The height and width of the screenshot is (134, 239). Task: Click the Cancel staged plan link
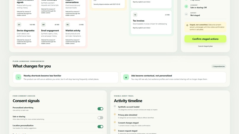click(x=205, y=46)
